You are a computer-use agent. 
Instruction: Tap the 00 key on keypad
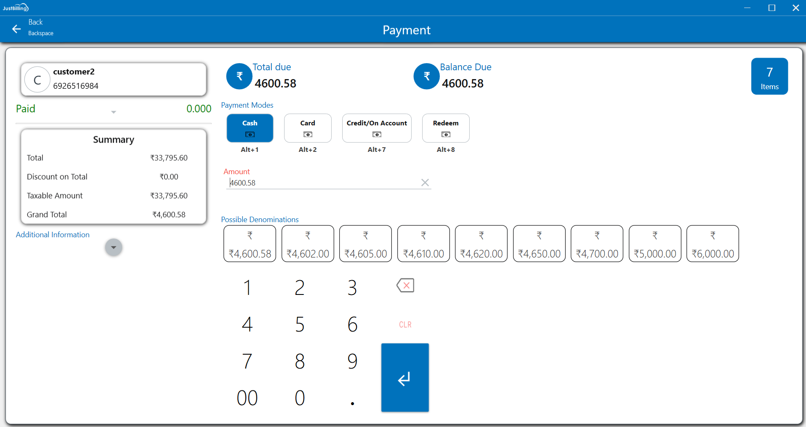pyautogui.click(x=247, y=398)
